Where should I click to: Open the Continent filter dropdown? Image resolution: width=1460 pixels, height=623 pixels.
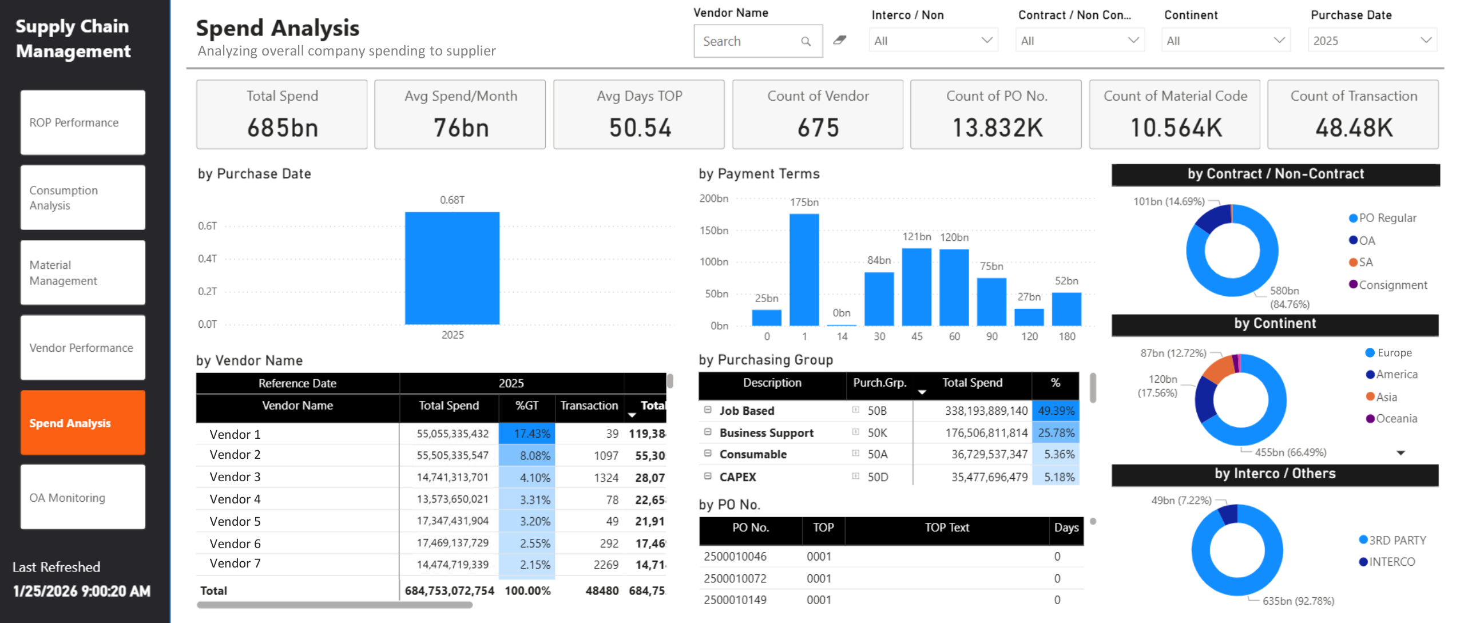(x=1225, y=41)
